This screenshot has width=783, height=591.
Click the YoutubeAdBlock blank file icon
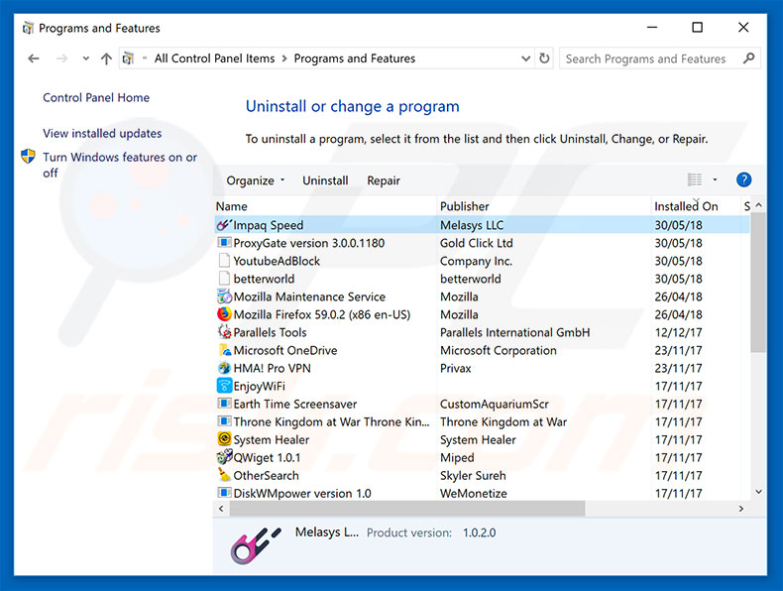pyautogui.click(x=224, y=261)
